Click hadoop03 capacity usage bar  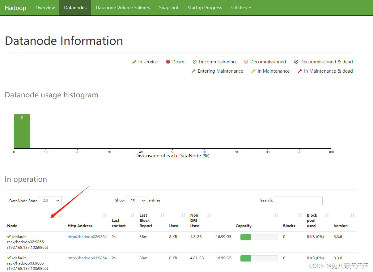pos(259,258)
